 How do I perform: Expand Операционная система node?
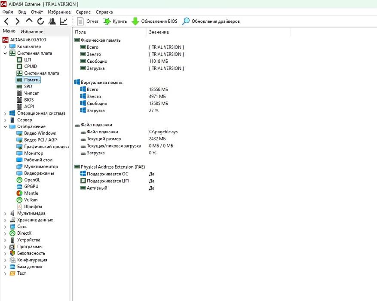click(x=5, y=113)
